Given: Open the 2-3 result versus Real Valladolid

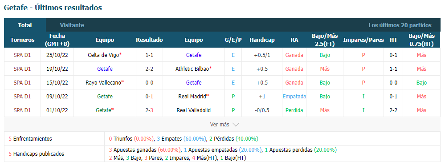Looking at the screenshot, I should [x=149, y=110].
